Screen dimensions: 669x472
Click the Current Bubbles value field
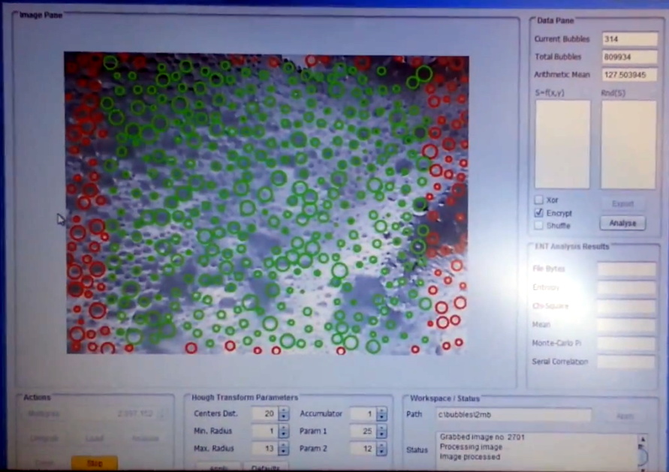[629, 38]
